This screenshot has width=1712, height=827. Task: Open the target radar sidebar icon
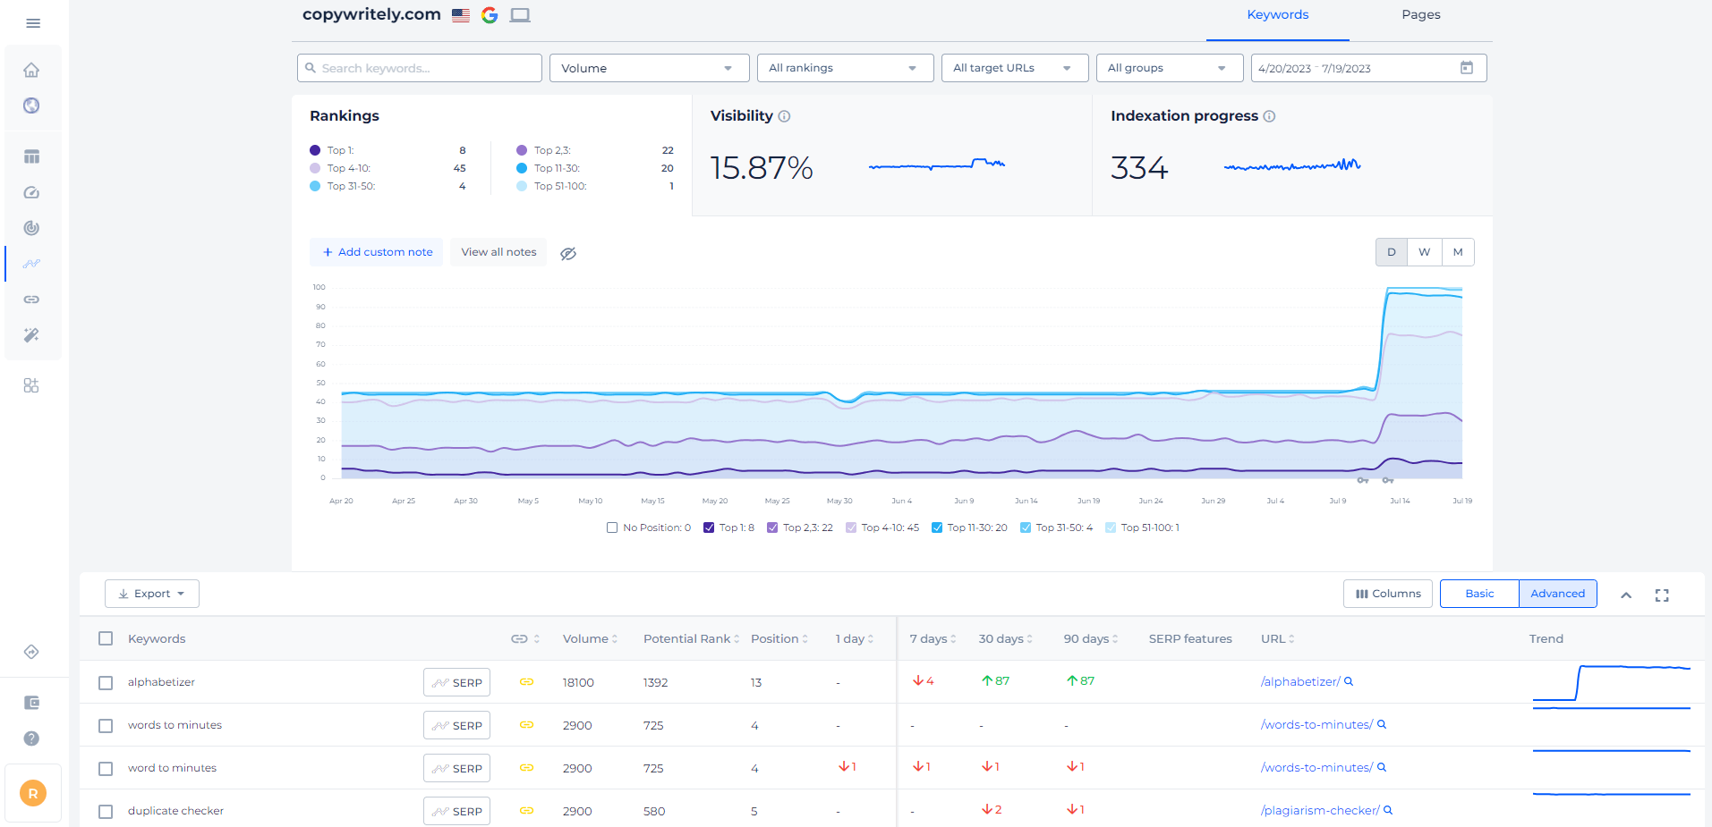(31, 228)
